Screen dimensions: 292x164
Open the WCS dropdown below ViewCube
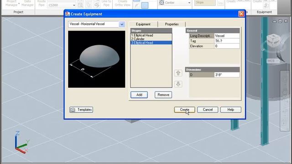click(x=273, y=61)
